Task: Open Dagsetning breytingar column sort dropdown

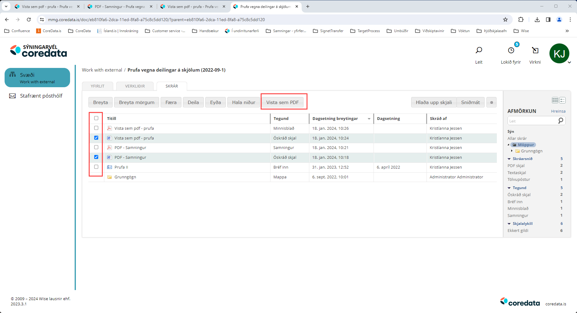Action: pyautogui.click(x=369, y=119)
